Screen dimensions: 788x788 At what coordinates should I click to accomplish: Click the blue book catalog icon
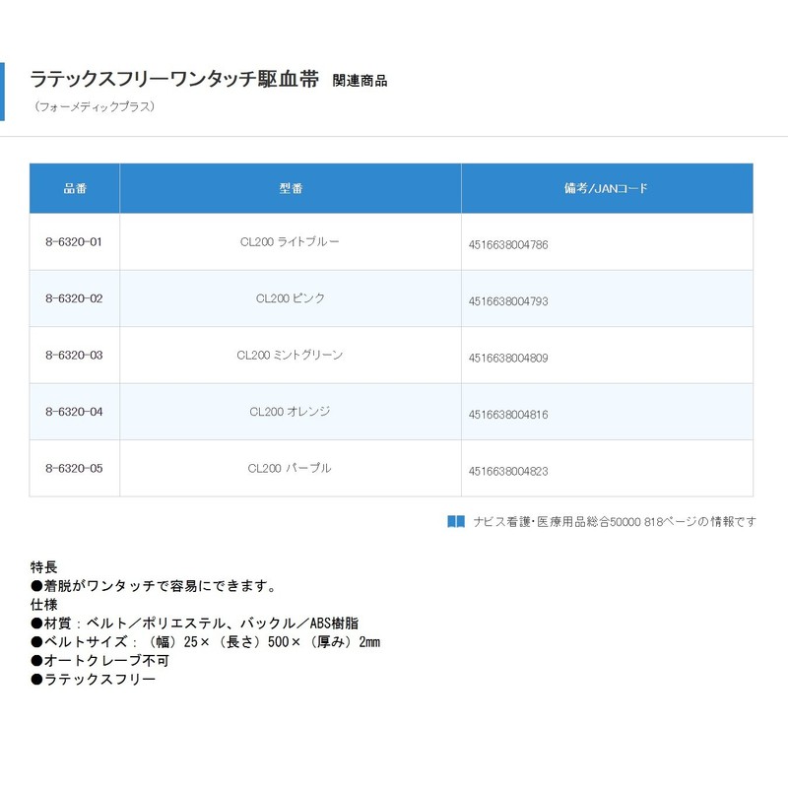click(x=456, y=521)
